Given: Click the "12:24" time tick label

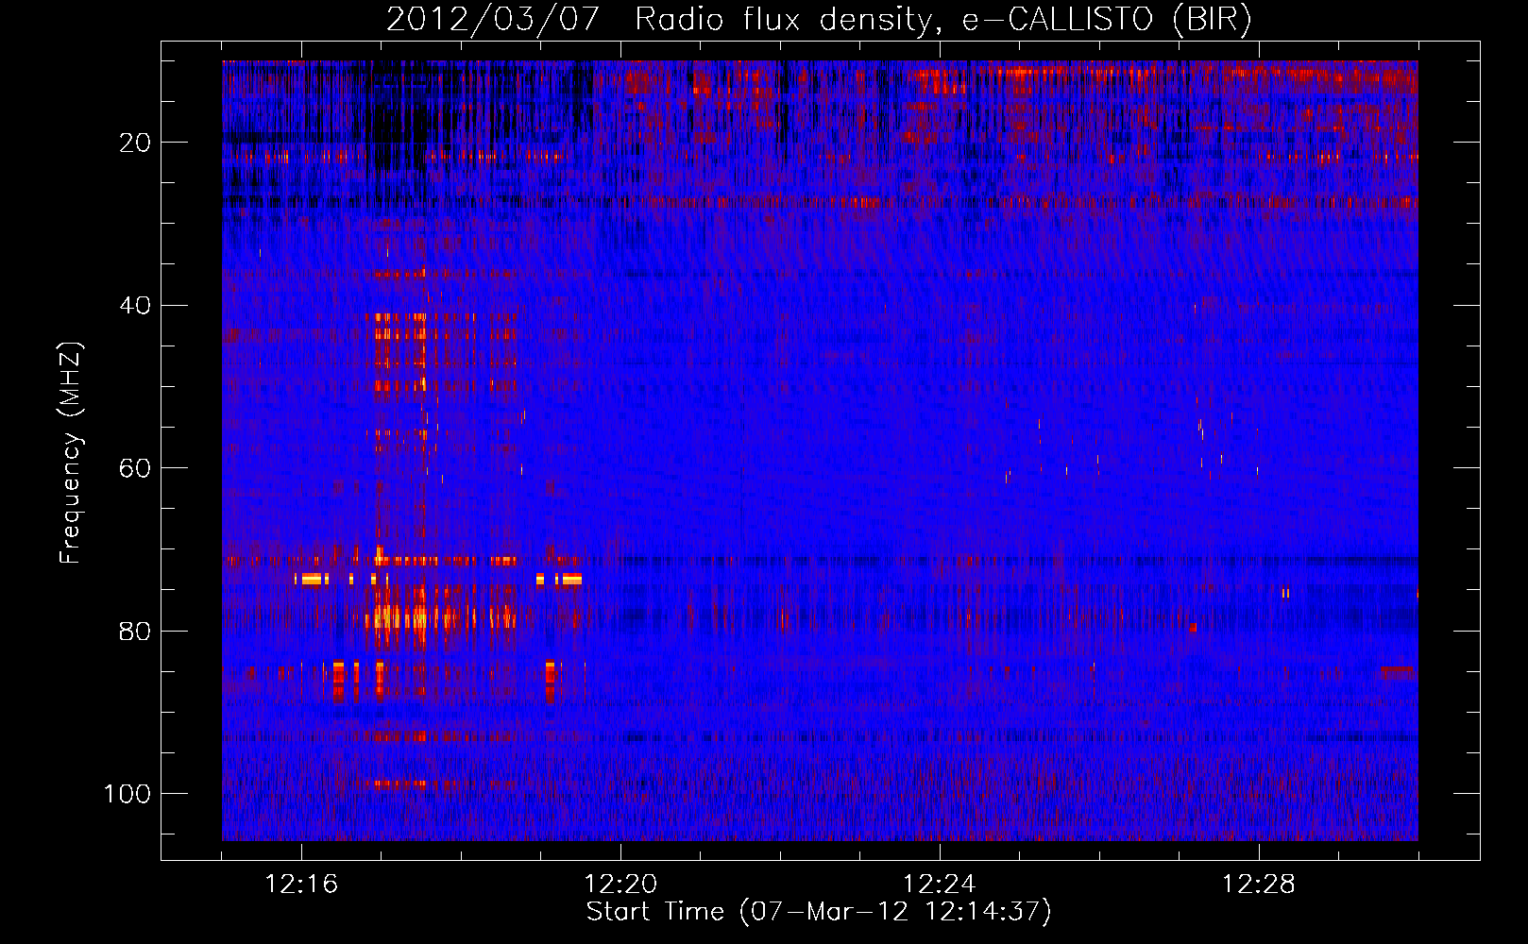Looking at the screenshot, I should tap(940, 885).
